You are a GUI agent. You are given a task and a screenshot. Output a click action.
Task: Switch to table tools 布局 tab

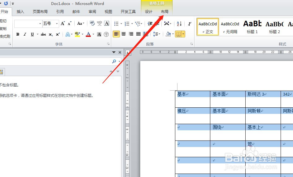(x=165, y=11)
